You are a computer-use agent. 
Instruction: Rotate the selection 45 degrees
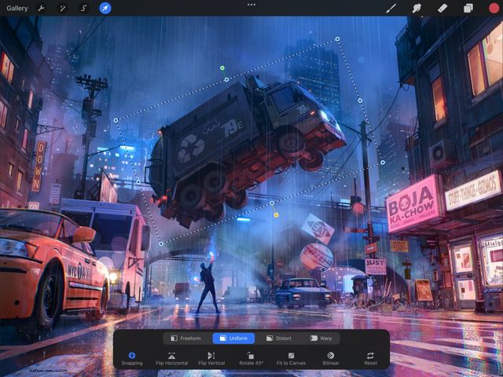point(251,359)
